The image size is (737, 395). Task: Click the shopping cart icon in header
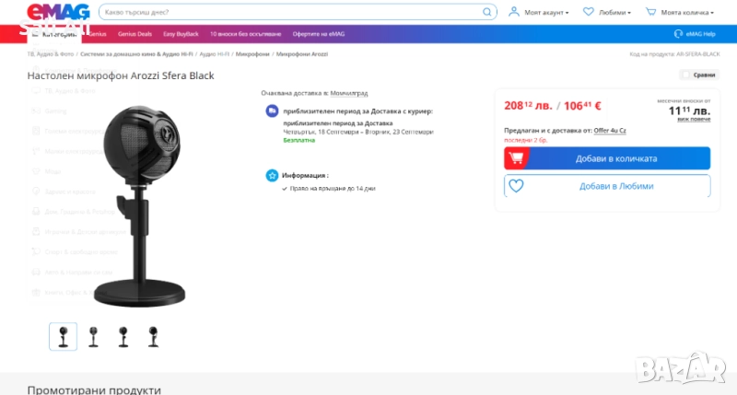click(x=651, y=13)
